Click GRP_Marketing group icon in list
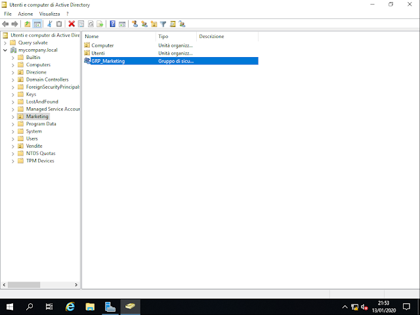420x315 pixels. 87,61
